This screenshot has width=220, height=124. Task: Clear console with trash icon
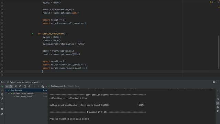click(x=218, y=111)
